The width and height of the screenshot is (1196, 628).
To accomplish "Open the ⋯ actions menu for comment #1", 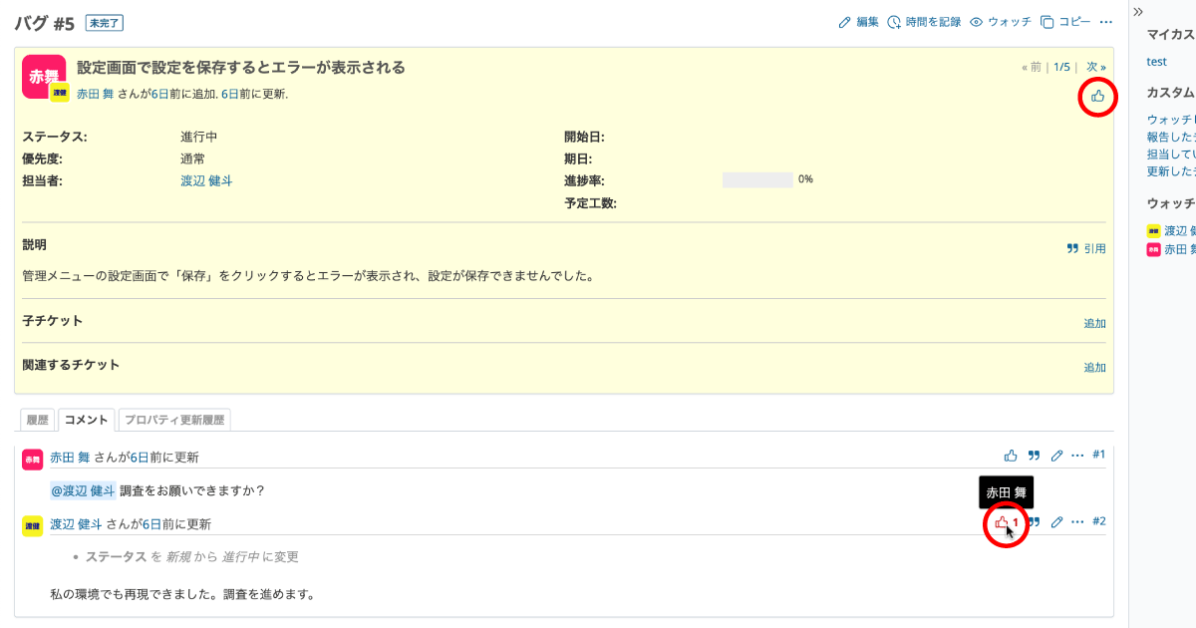I will pyautogui.click(x=1077, y=456).
